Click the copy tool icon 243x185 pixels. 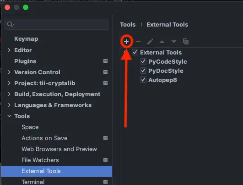coord(186,42)
